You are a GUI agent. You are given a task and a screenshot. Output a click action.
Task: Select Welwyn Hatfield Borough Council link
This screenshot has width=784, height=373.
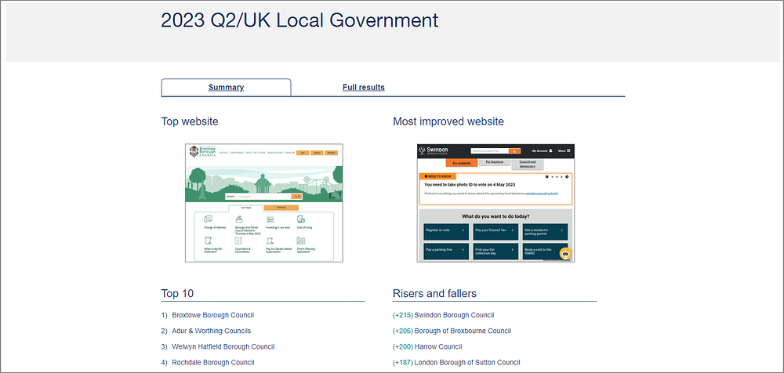pyautogui.click(x=223, y=346)
